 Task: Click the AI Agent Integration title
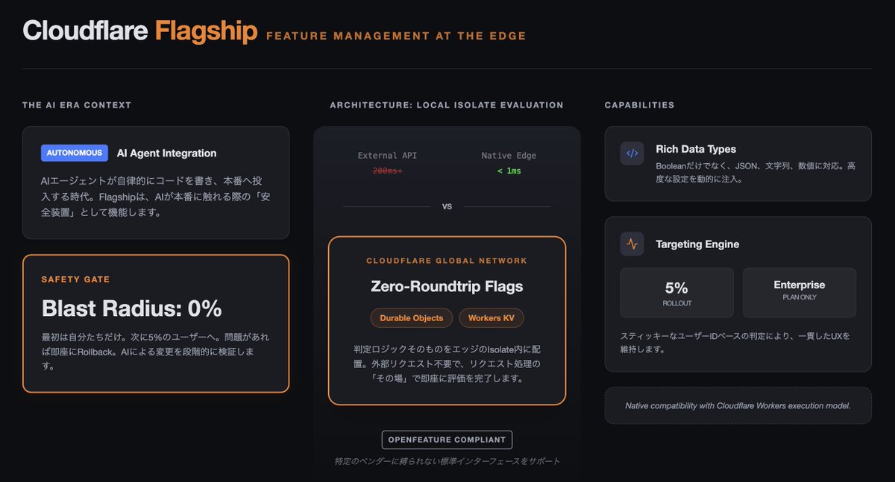(x=167, y=153)
